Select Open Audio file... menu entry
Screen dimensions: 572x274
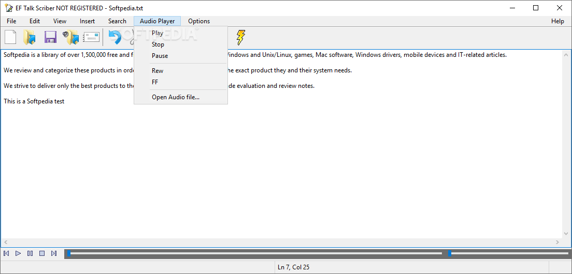pyautogui.click(x=181, y=97)
